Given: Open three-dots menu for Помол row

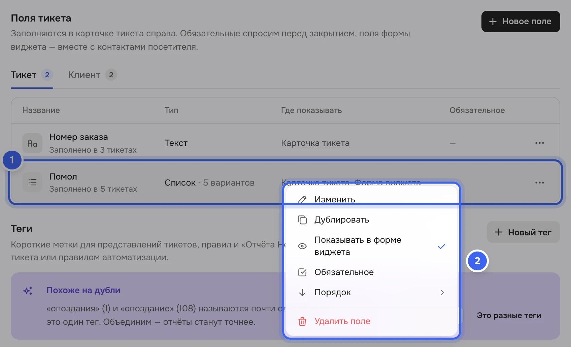Looking at the screenshot, I should (539, 183).
